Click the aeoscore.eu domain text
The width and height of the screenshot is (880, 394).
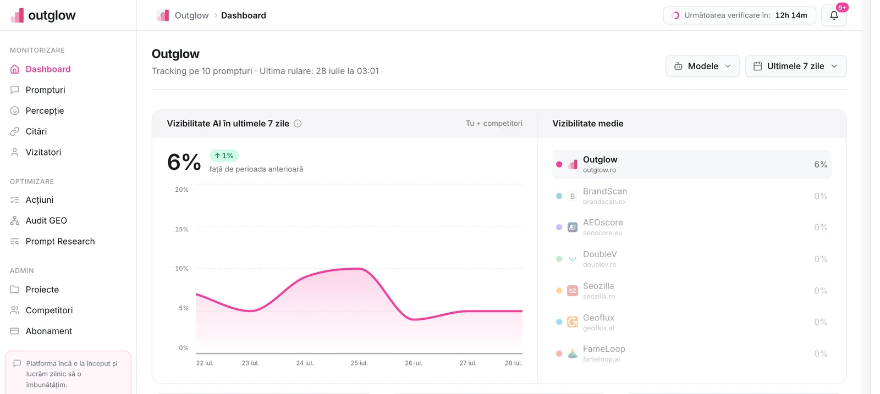[x=602, y=233]
